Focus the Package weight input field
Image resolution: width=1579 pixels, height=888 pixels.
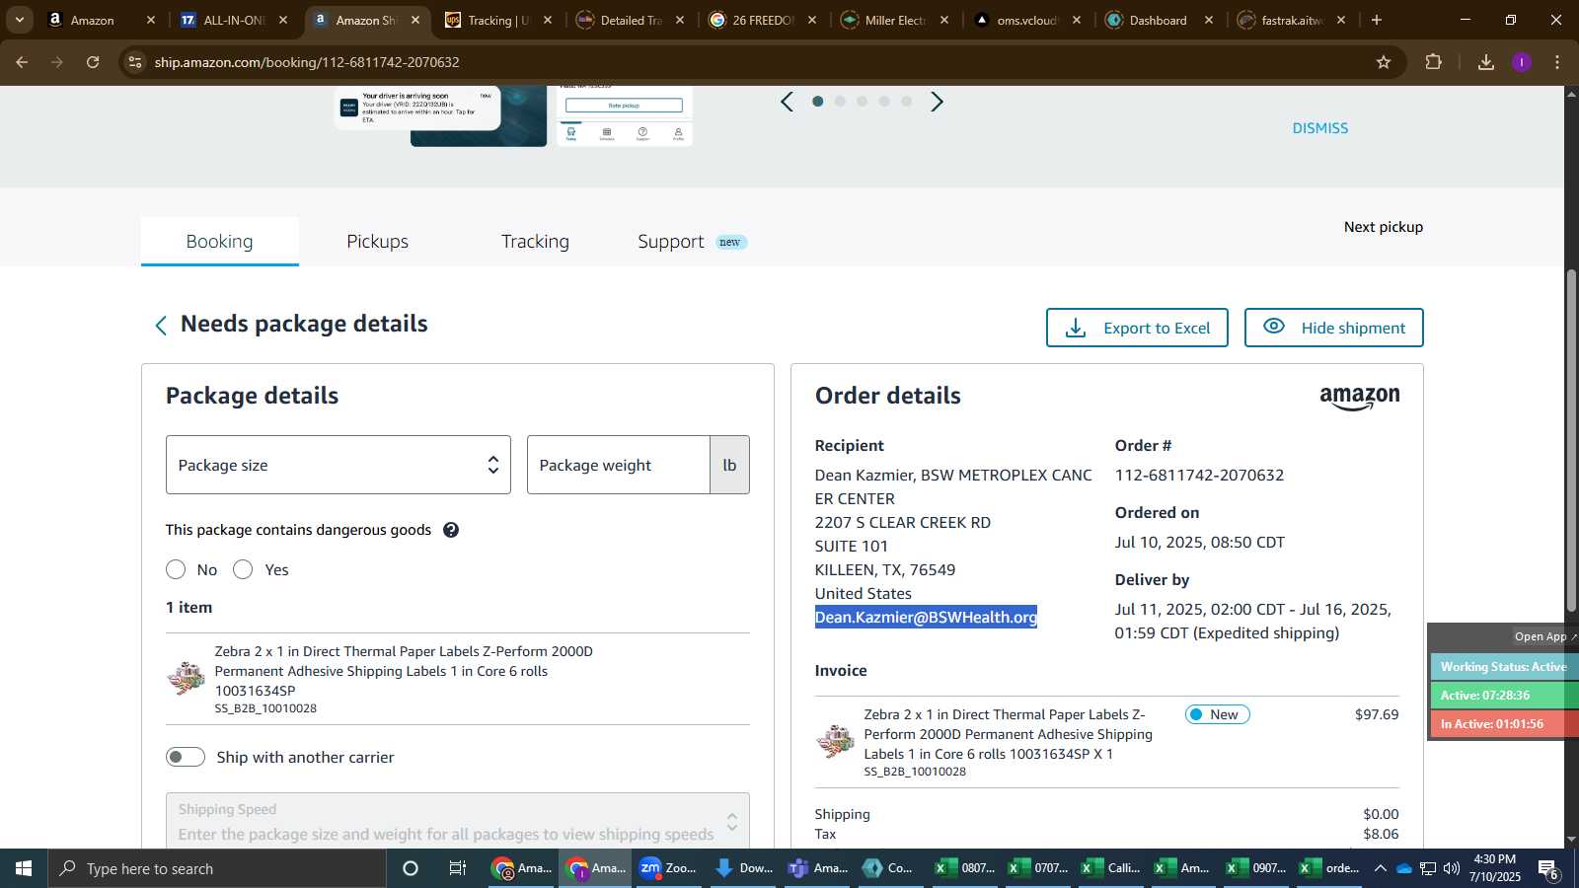[x=619, y=465]
